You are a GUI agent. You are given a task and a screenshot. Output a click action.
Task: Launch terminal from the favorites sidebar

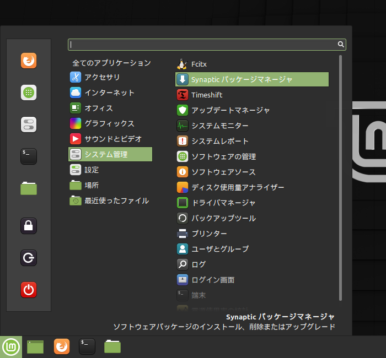coord(29,156)
